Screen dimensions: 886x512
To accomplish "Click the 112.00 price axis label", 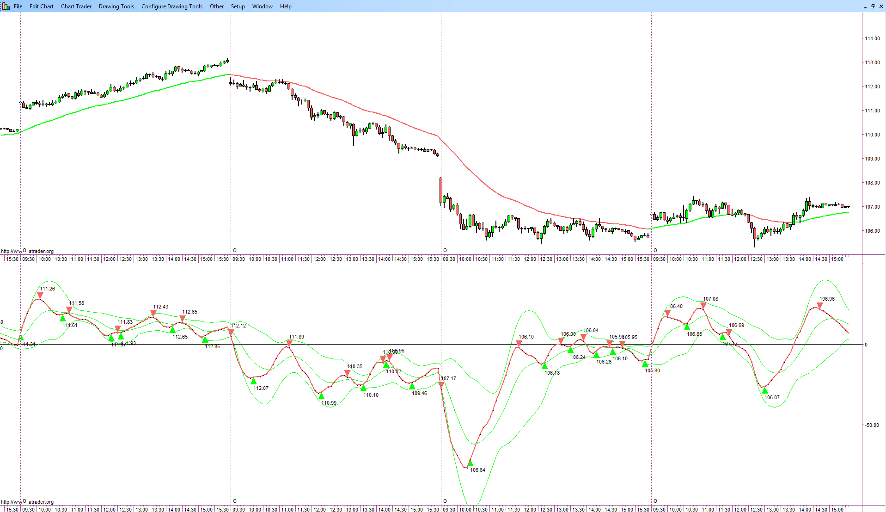I will 873,87.
